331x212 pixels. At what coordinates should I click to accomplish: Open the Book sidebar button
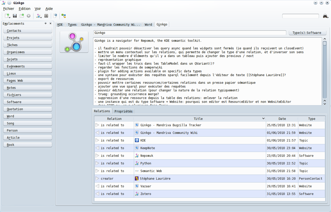click(28, 145)
